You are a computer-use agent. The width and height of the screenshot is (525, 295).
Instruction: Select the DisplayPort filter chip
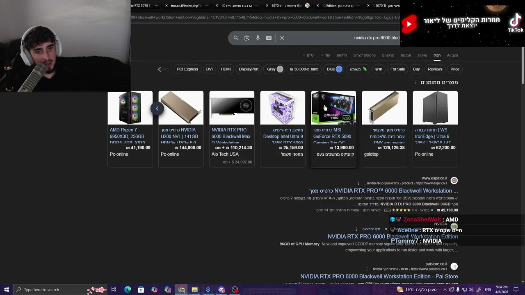[x=249, y=69]
